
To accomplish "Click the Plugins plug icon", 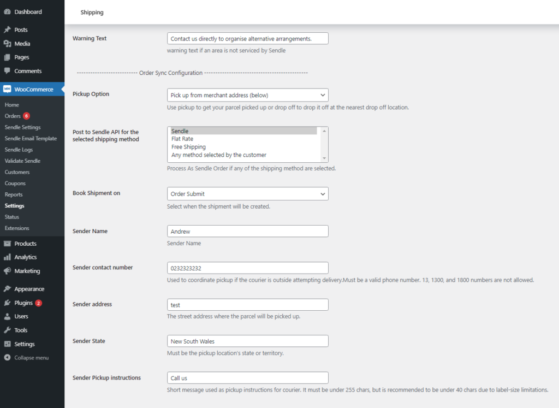I will 7,303.
